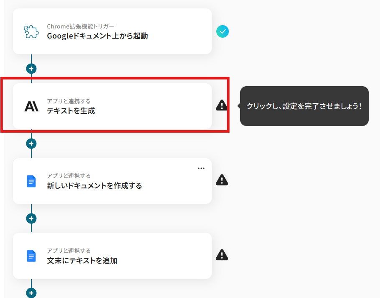Click the クリックし、設定を完了させましょう tooltip
The image size is (380, 298).
[304, 106]
